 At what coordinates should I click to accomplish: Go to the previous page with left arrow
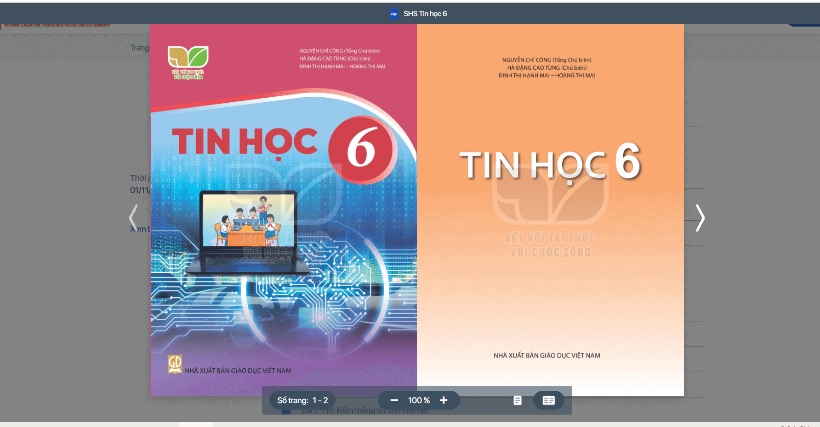click(133, 218)
